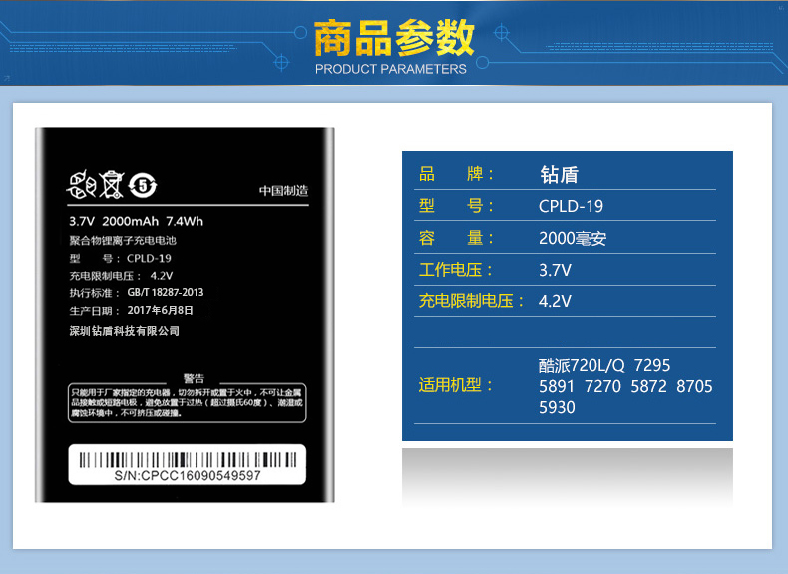Click the '3.7V 2000mAh 7.4Wh' line

point(137,221)
